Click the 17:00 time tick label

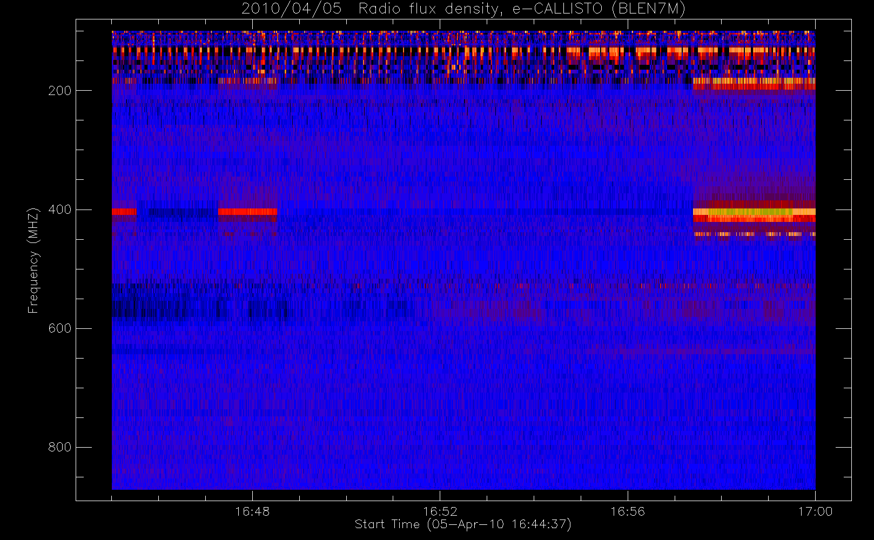click(815, 511)
